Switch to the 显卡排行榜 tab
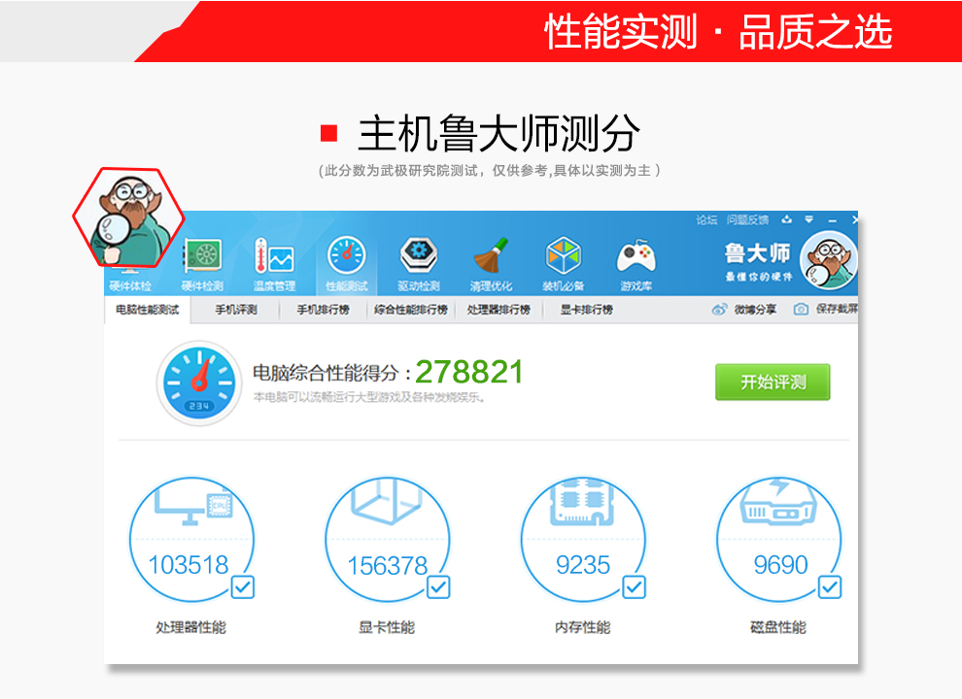This screenshot has height=699, width=962. click(587, 310)
